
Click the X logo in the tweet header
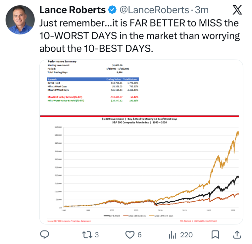237,10
